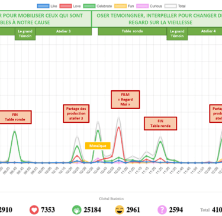The height and width of the screenshot is (216, 222).
Task: Select the Atelier 4 session bar
Action: pyautogui.click(x=205, y=31)
